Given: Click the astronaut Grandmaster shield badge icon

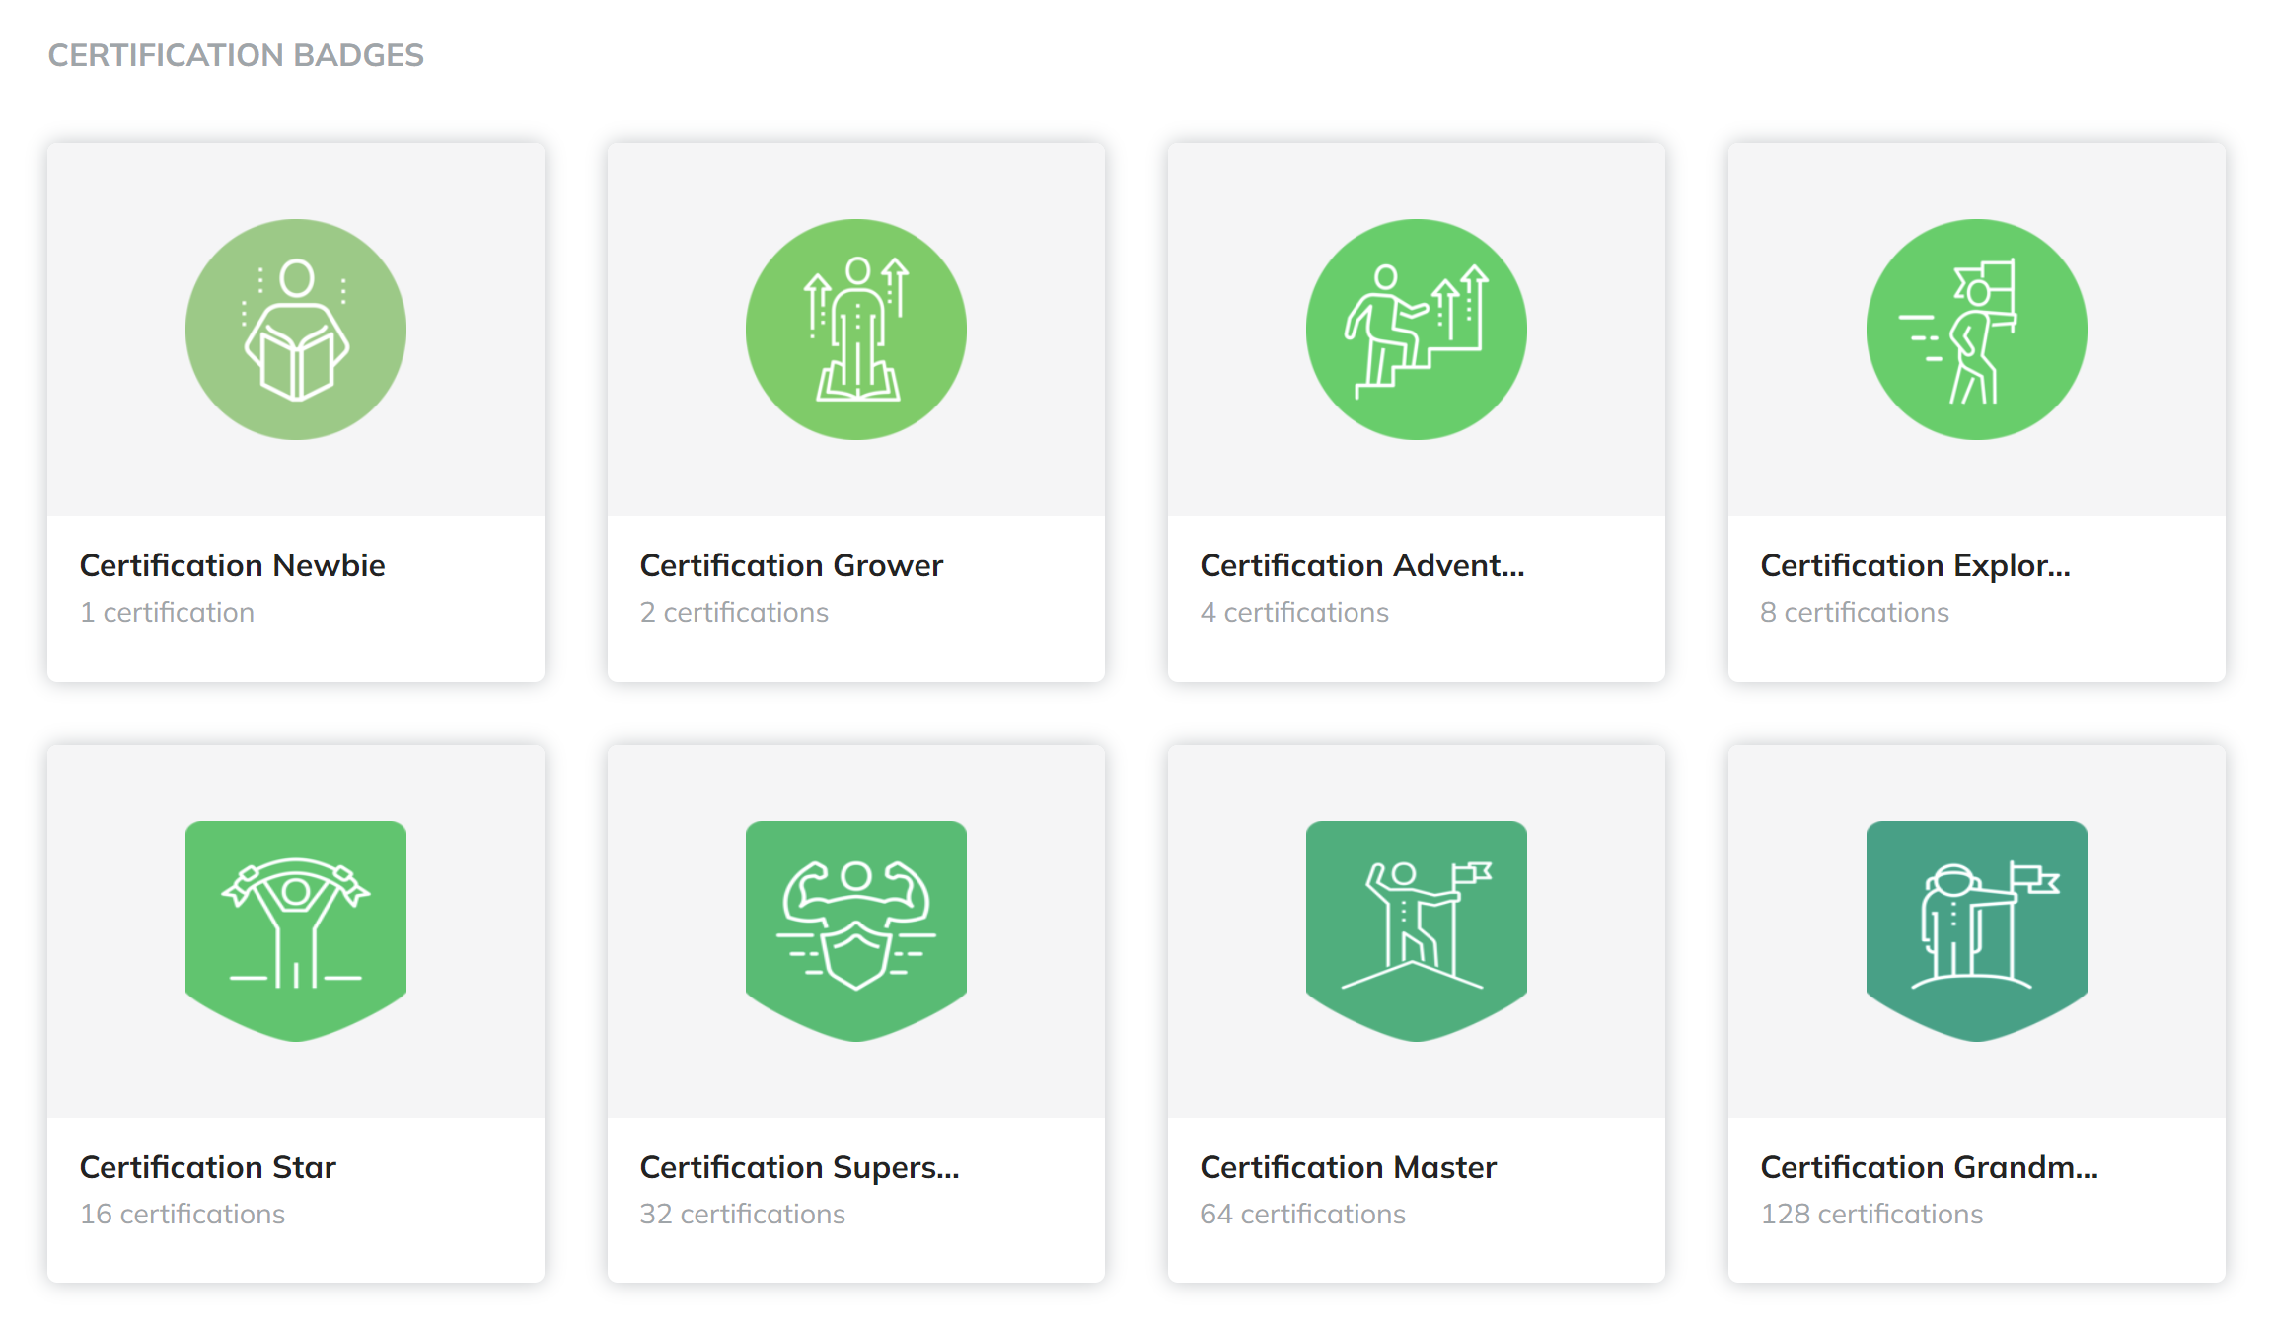Looking at the screenshot, I should [x=1976, y=929].
